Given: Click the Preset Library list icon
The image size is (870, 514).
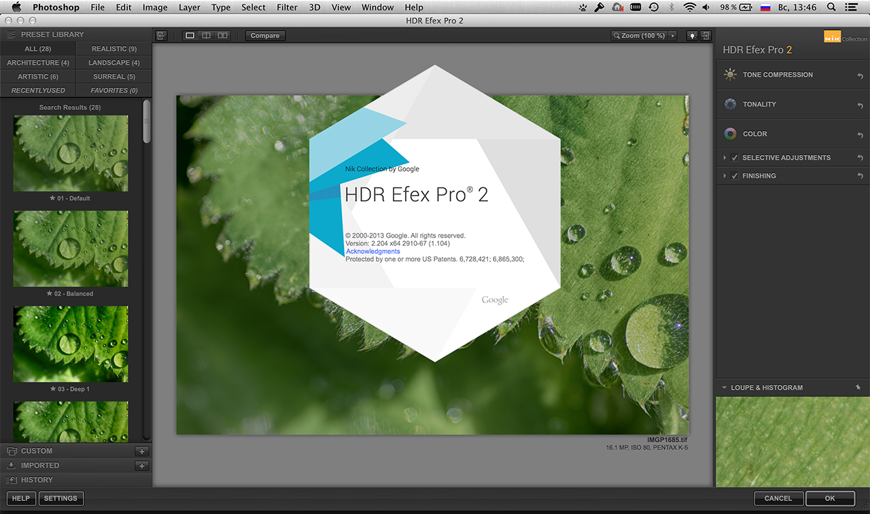Looking at the screenshot, I should coord(11,34).
